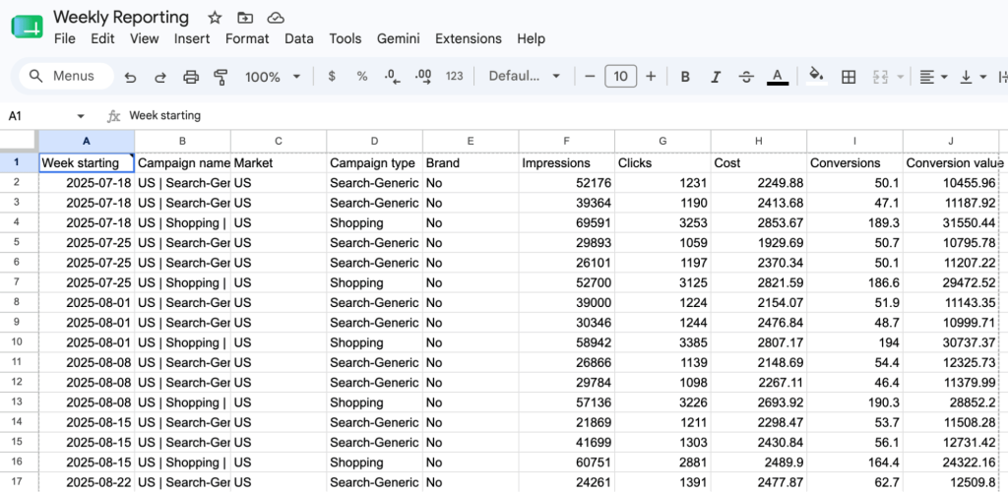Toggle bold formatting
Image resolution: width=1008 pixels, height=492 pixels.
685,77
